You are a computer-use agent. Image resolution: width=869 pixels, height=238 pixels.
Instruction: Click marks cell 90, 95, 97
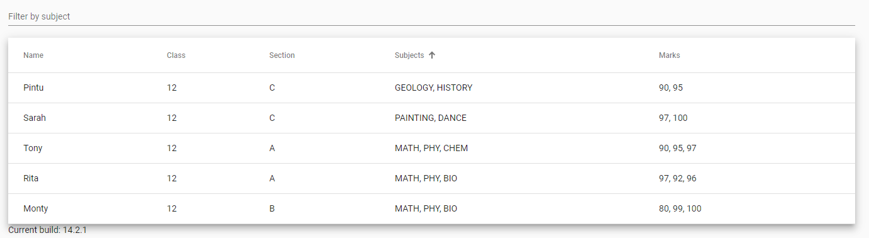pos(678,149)
